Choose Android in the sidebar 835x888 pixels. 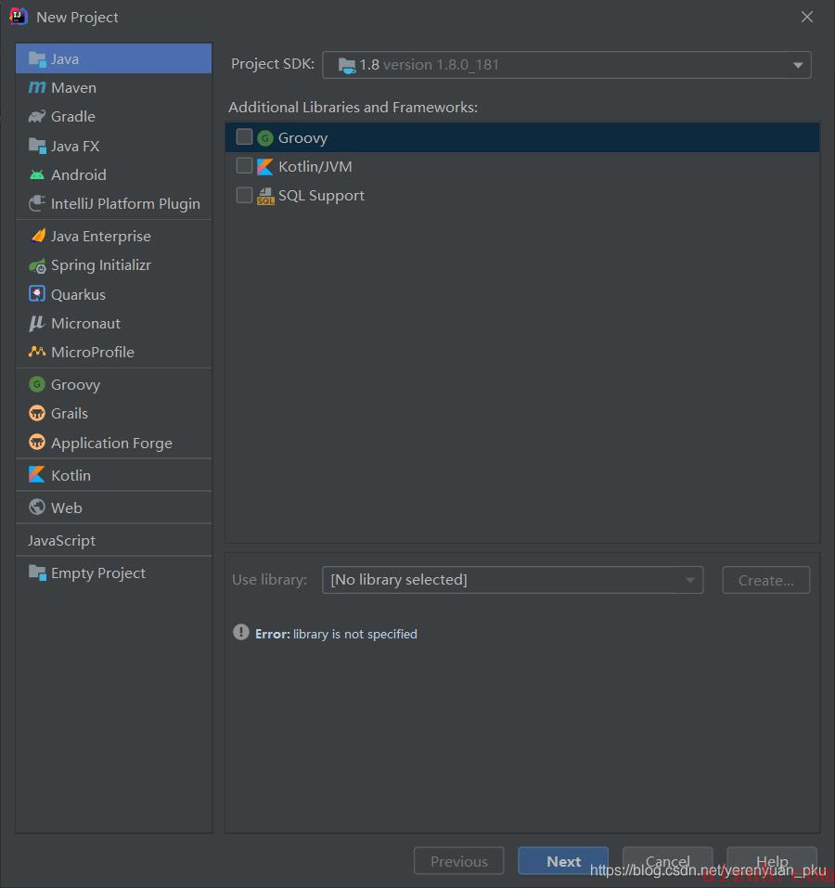point(114,175)
